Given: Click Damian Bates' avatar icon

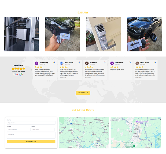Looking at the screenshot, I should [112, 63].
